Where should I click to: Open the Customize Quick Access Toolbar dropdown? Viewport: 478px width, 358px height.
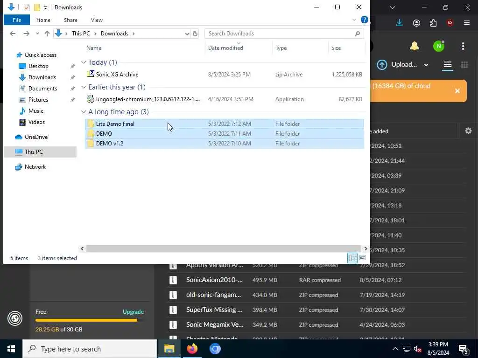point(45,7)
